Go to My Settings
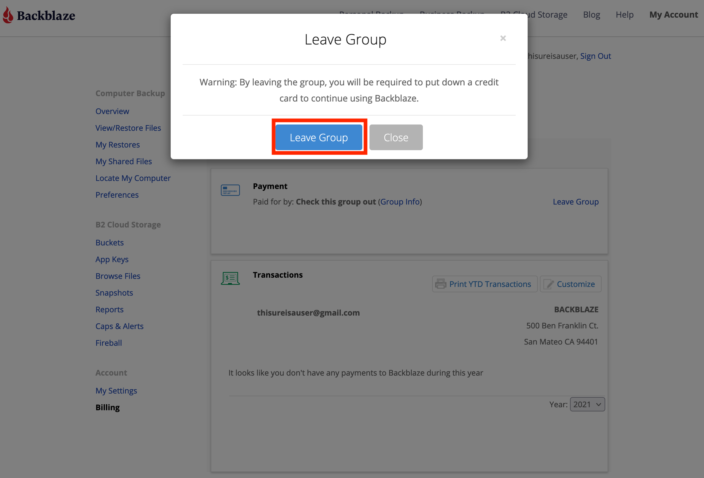 116,391
